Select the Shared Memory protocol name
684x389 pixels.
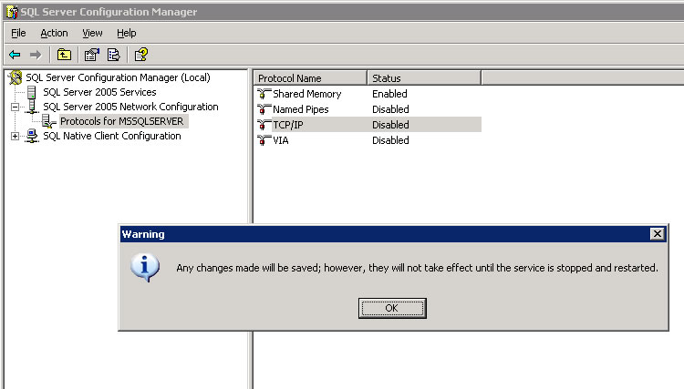click(x=307, y=94)
